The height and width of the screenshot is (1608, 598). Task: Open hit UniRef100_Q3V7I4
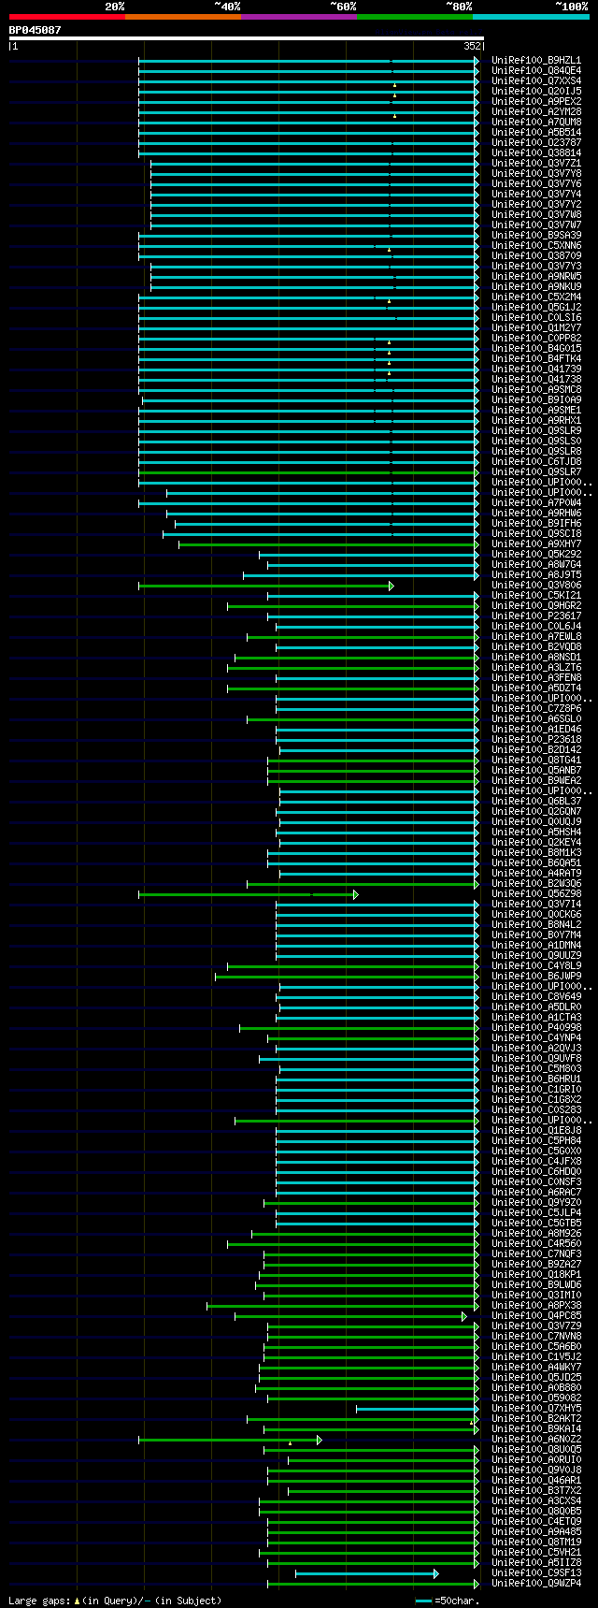536,905
